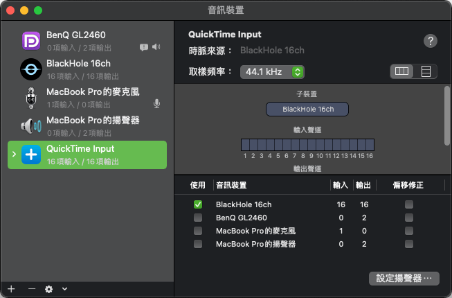The width and height of the screenshot is (452, 298).
Task: Click the 音訊裝置 column header
Action: click(231, 185)
